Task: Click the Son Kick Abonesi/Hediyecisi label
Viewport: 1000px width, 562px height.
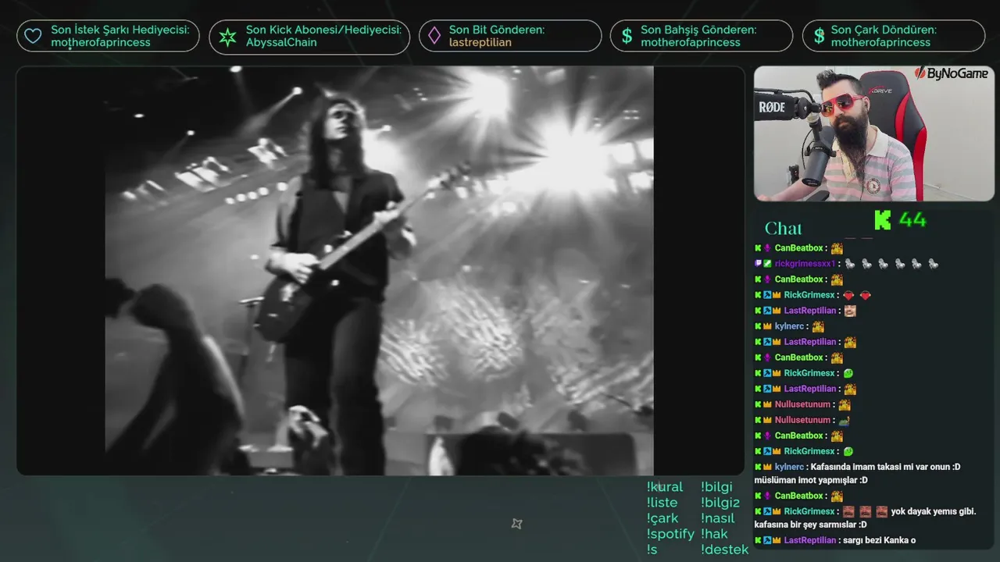Action: pyautogui.click(x=323, y=30)
